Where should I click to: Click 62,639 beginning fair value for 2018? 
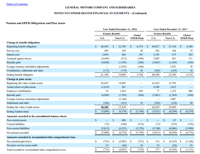click(x=105, y=83)
